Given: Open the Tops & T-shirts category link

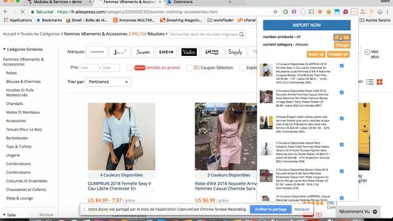Looking at the screenshot, I should [18, 147].
